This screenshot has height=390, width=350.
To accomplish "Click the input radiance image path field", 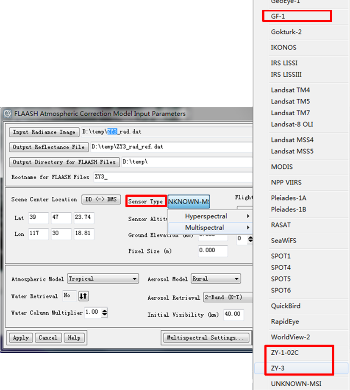I will pos(167,132).
